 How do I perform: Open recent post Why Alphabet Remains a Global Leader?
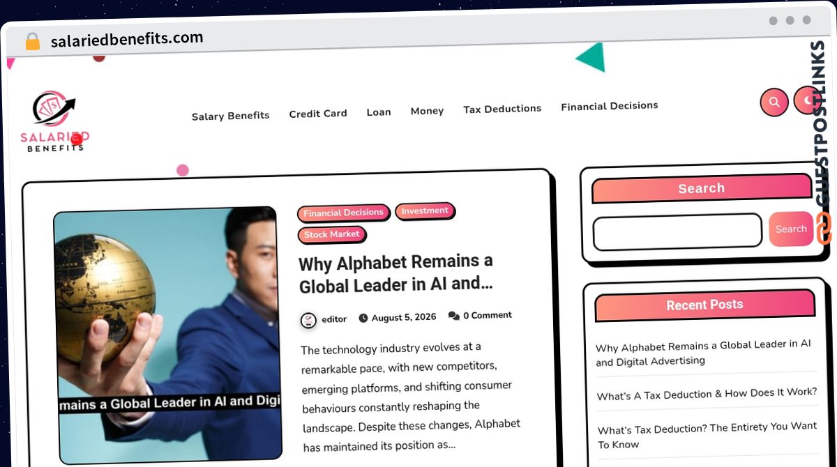click(x=703, y=353)
